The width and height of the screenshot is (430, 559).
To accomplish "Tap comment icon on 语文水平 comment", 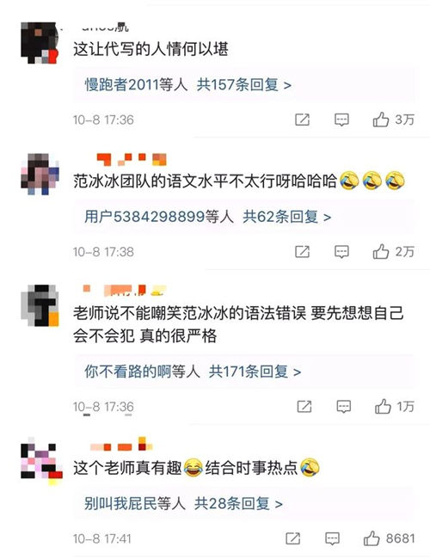I will click(x=341, y=252).
